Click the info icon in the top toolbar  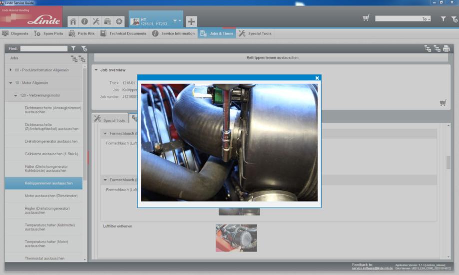point(84,21)
